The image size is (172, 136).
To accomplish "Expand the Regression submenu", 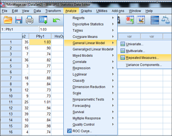I will coord(91,68).
